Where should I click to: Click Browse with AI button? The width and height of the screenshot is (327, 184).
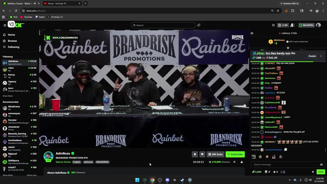click(289, 4)
